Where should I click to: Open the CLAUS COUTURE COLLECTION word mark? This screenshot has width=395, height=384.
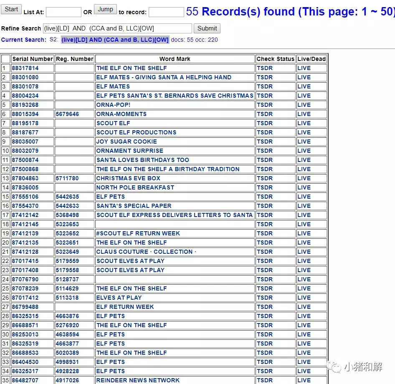(x=146, y=252)
